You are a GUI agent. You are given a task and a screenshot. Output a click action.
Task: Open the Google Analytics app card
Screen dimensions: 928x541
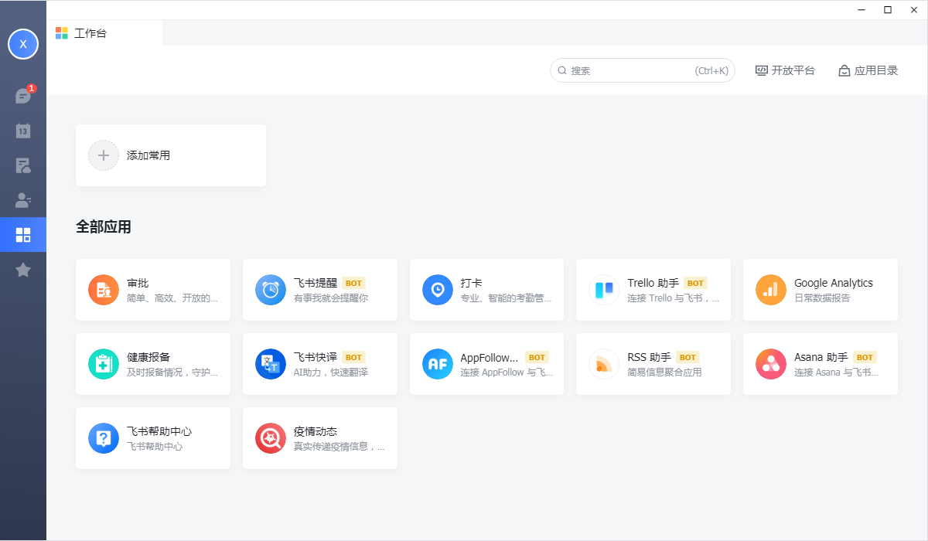point(821,290)
